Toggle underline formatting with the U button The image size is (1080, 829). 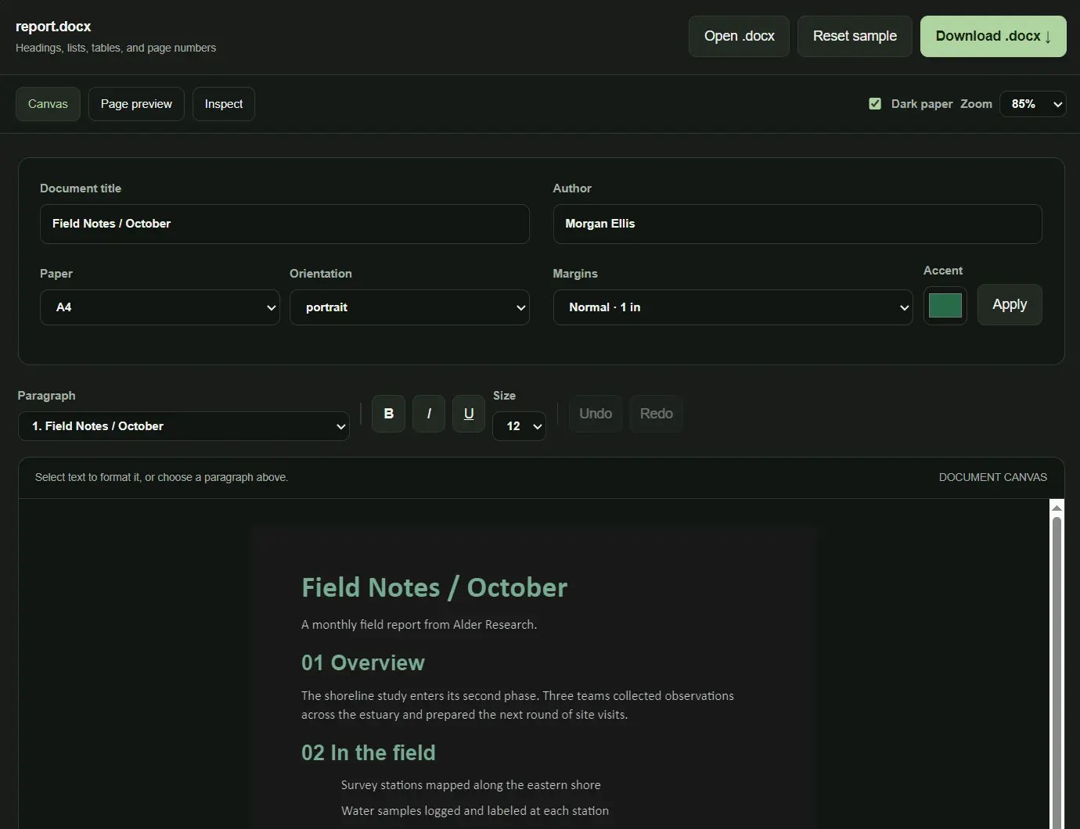point(469,414)
